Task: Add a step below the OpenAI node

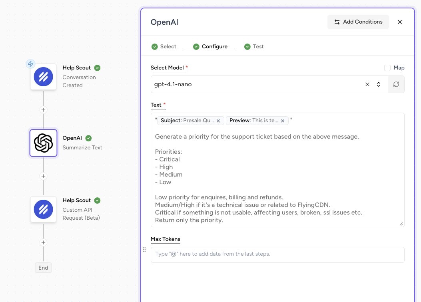Action: (x=43, y=176)
